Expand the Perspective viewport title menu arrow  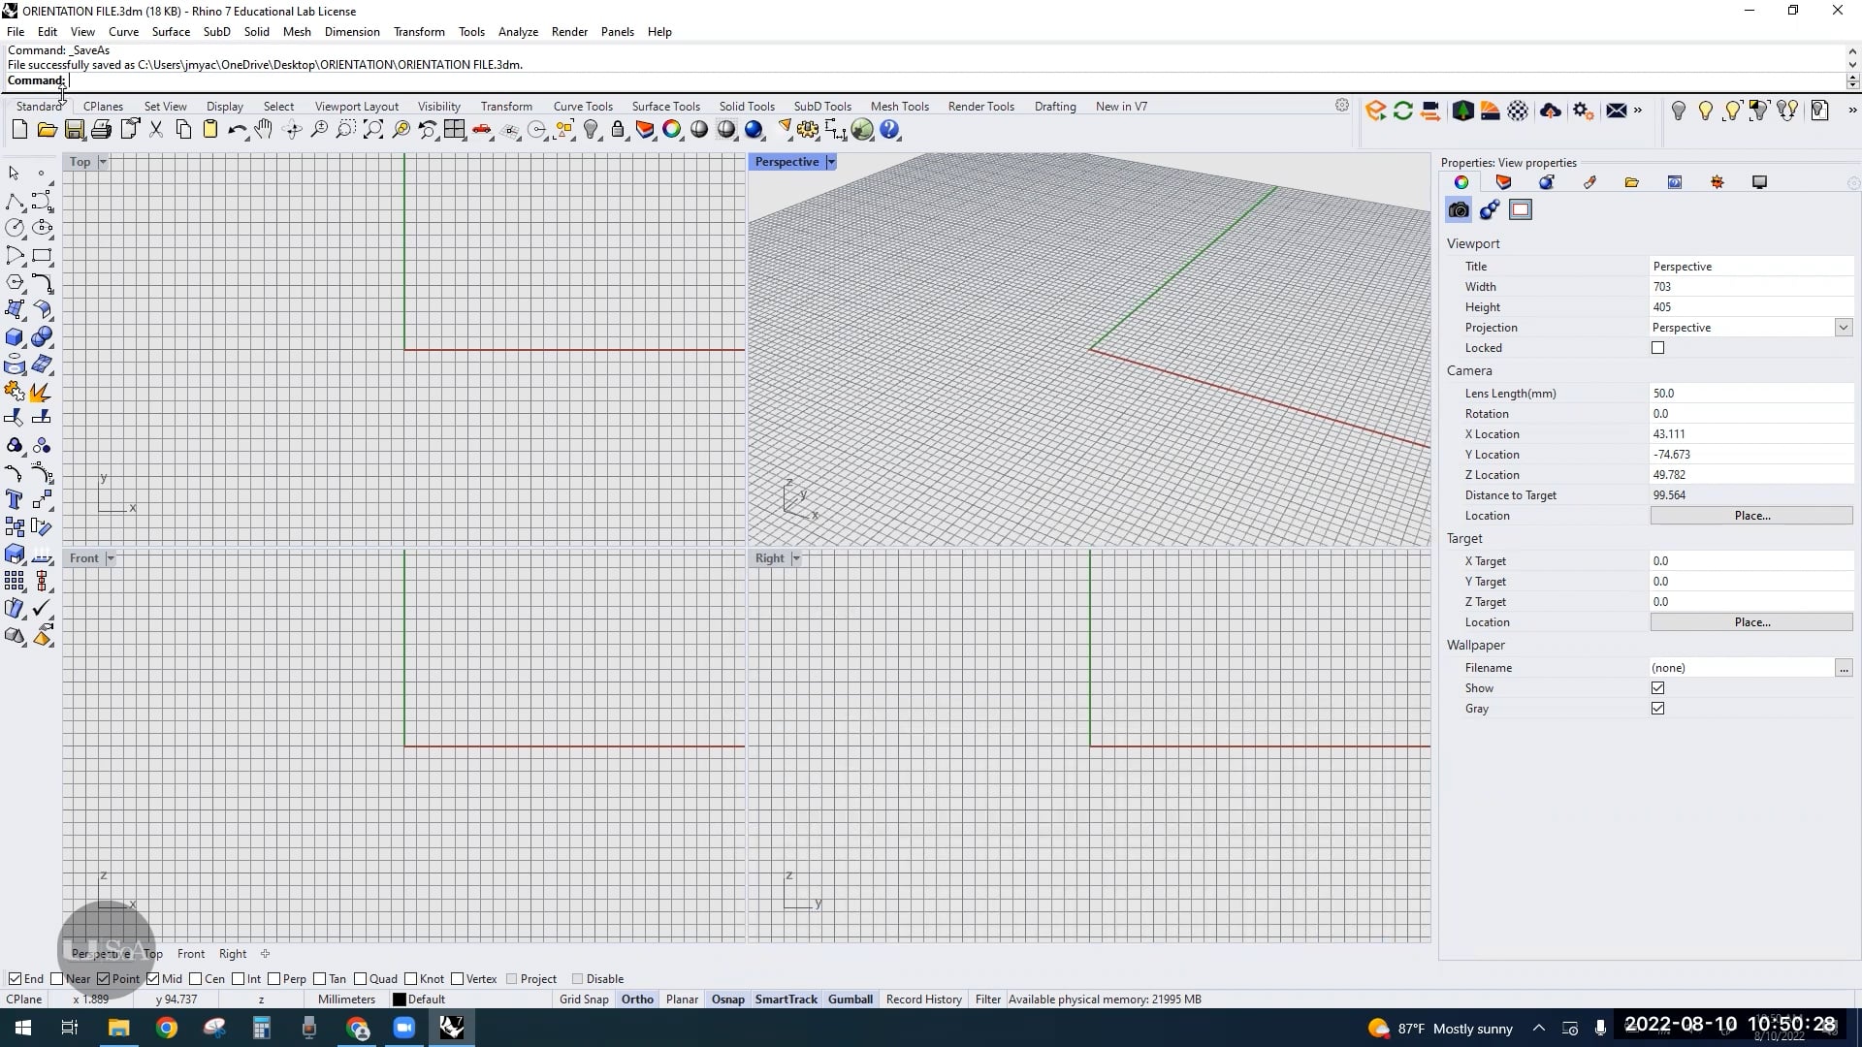[831, 162]
